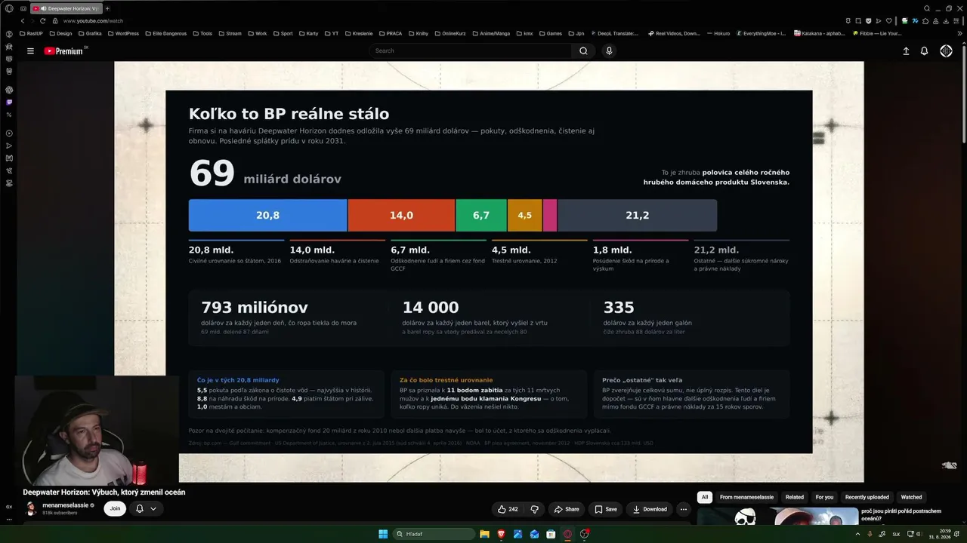Open the Twitch icon in browser sidebar
This screenshot has height=543, width=967.
(x=9, y=102)
